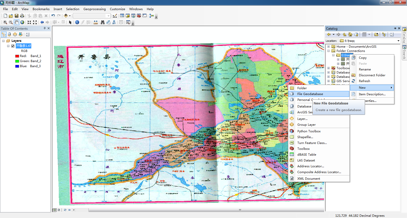
Task: Click Connect To Folder in Catalog
Action: point(376,34)
